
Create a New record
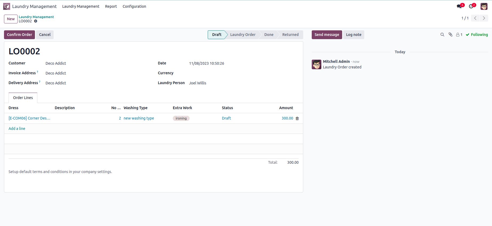[x=11, y=19]
